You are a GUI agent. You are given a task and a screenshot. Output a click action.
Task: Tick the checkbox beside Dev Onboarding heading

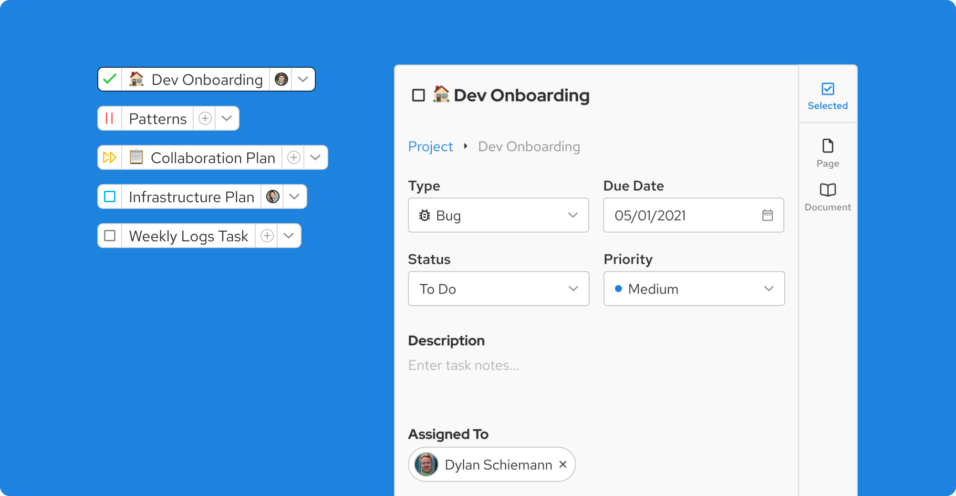[418, 95]
